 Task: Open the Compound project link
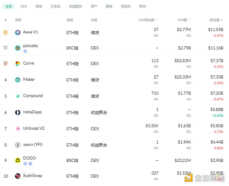click(33, 96)
